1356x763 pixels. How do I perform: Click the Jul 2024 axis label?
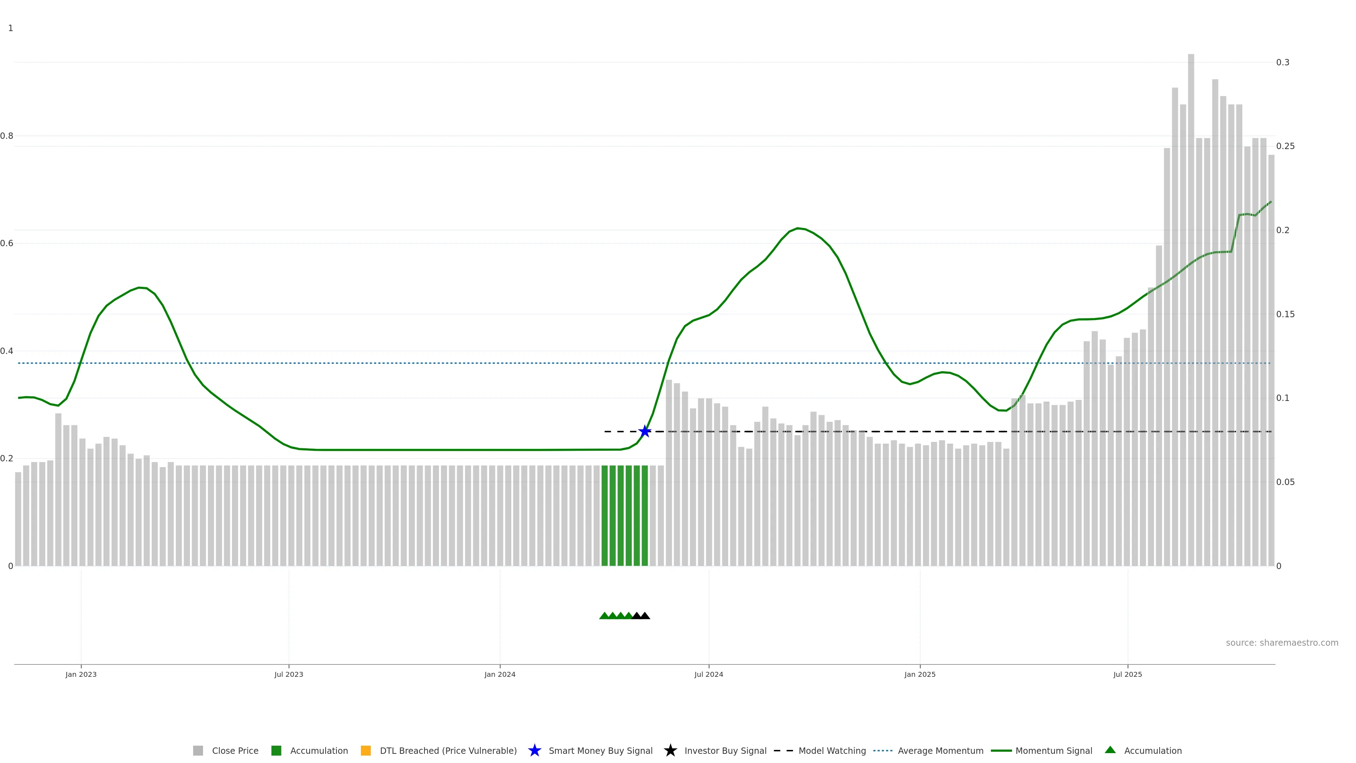[708, 674]
